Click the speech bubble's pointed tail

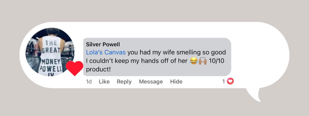pyautogui.click(x=256, y=95)
